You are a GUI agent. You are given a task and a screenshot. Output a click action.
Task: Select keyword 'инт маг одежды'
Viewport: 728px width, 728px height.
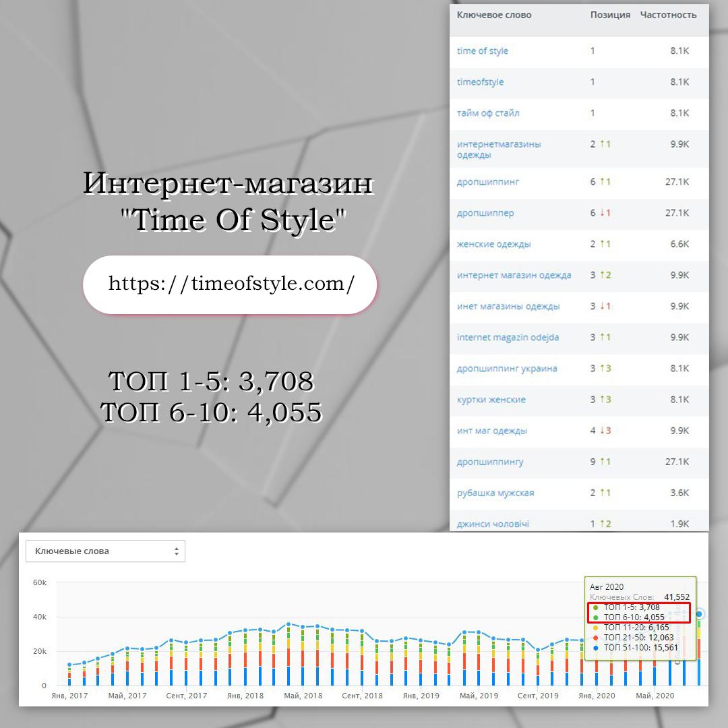coord(491,430)
